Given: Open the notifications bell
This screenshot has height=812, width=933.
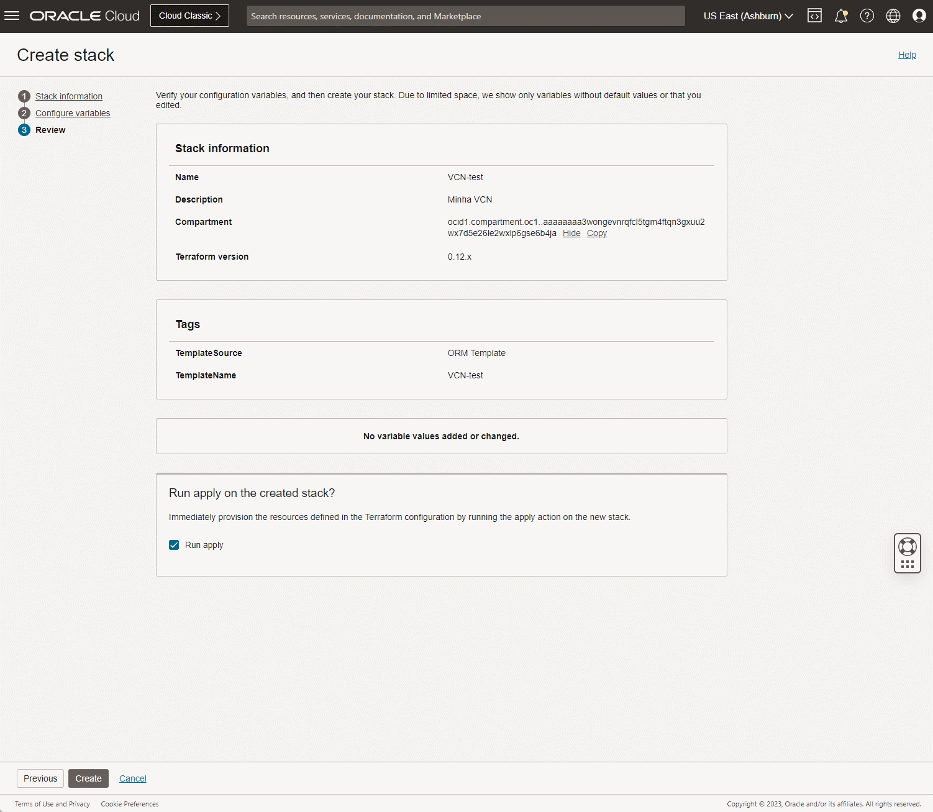Looking at the screenshot, I should (x=841, y=16).
